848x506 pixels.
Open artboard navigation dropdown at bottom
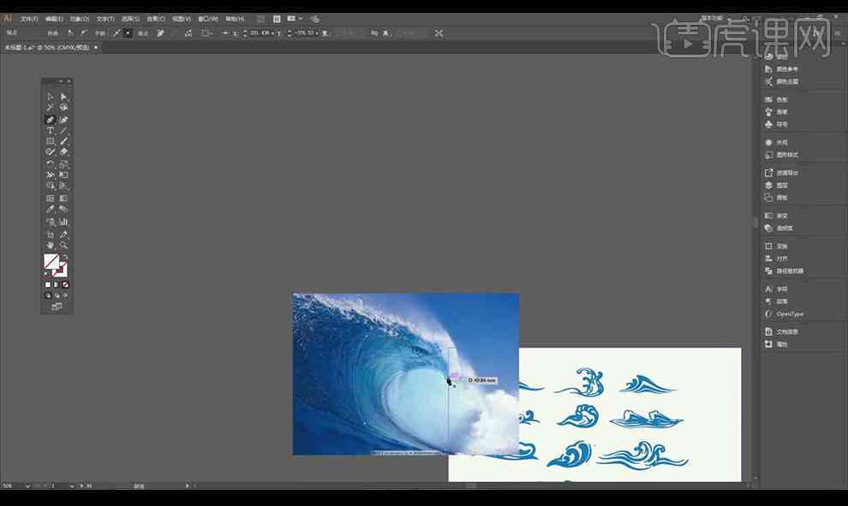(x=71, y=486)
